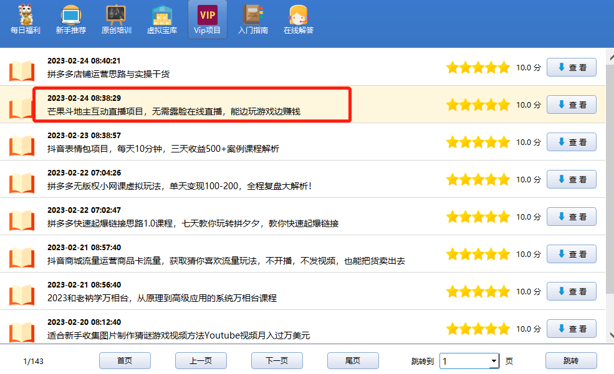The image size is (614, 374).
Task: Click 查看 for 拼多多无版权小网课
Action: (x=572, y=179)
